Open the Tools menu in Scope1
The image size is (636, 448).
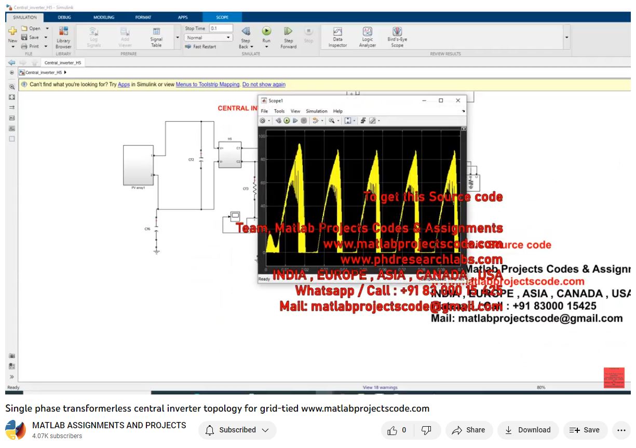coord(279,111)
